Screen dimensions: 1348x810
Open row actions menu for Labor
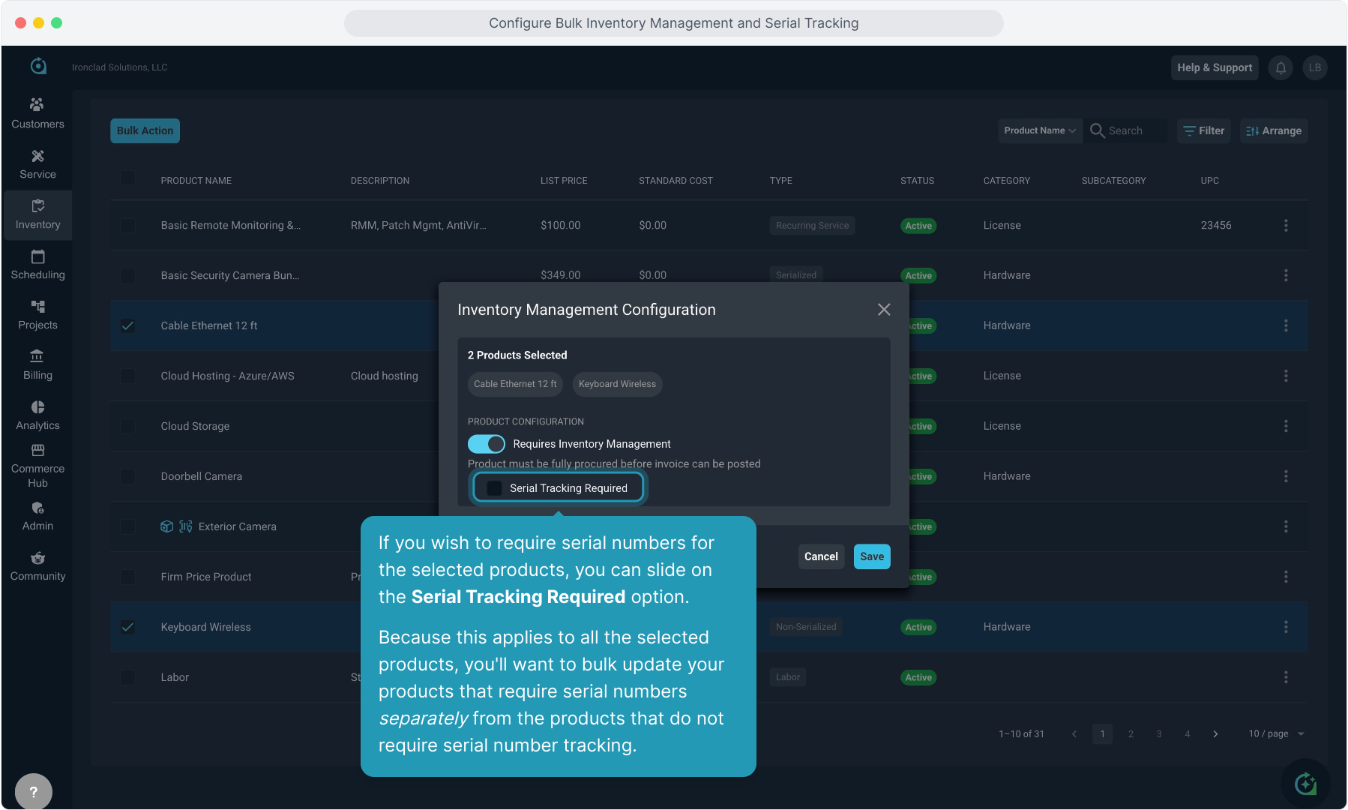1286,677
